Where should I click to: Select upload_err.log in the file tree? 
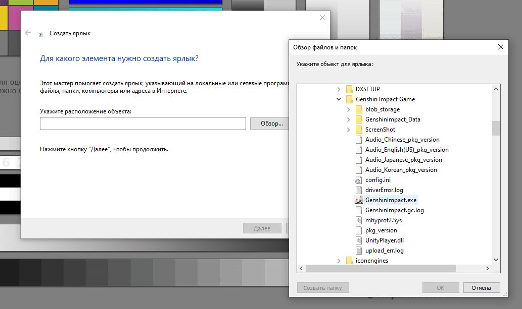coord(384,251)
